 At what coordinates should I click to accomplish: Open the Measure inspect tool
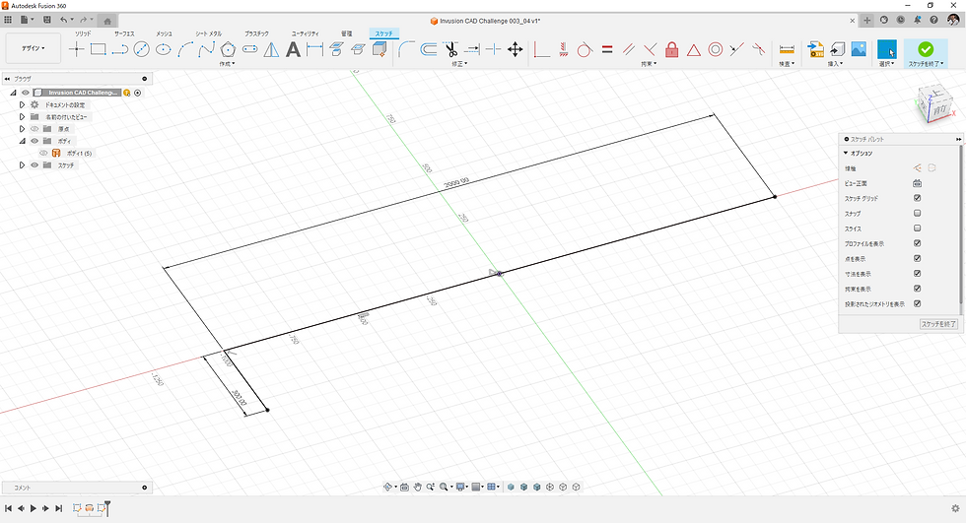[787, 50]
